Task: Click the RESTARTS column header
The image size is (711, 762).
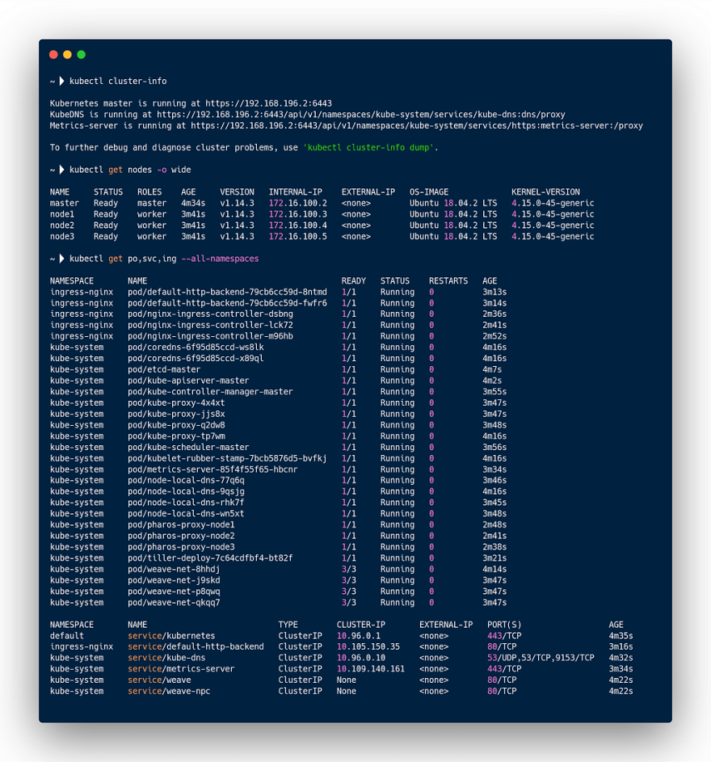Action: (448, 281)
